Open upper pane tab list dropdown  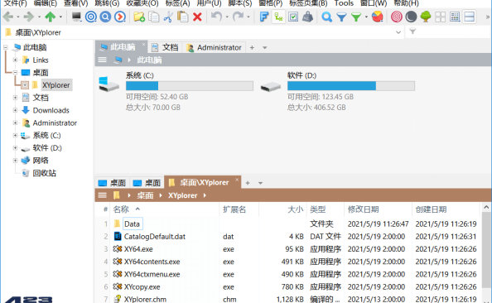click(264, 48)
